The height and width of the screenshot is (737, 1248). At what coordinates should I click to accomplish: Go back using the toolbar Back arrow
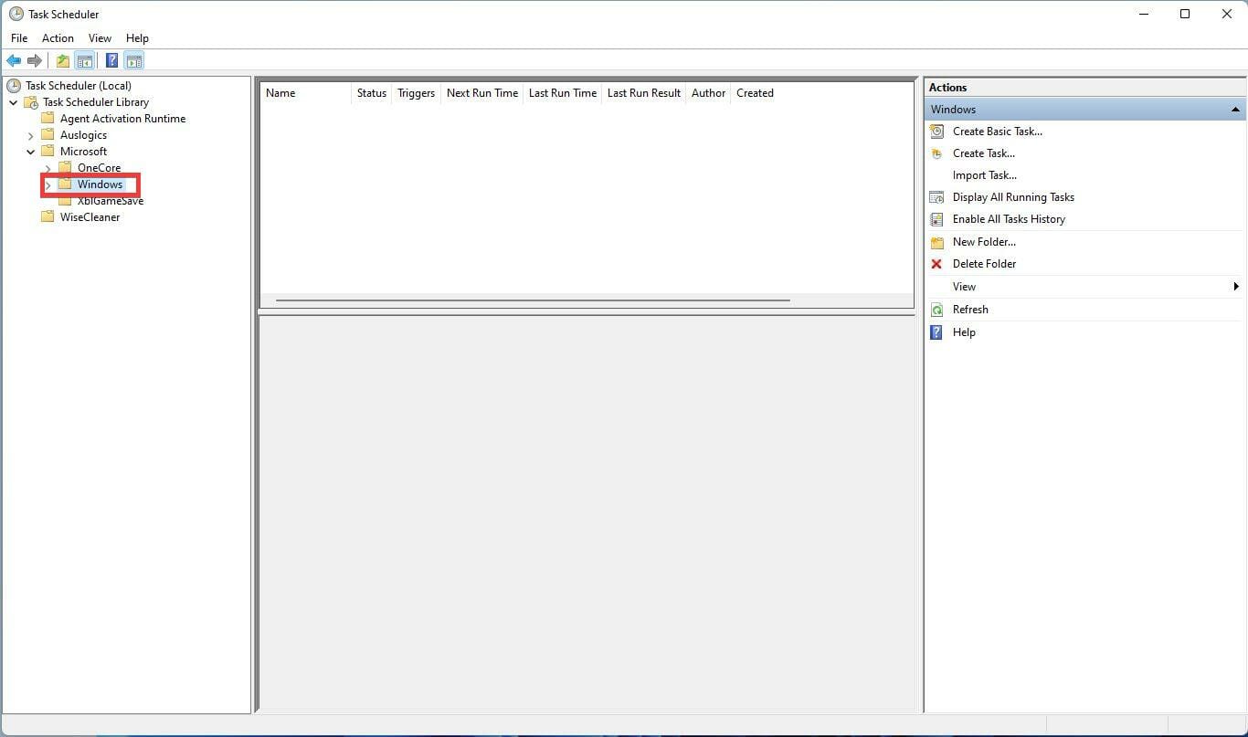coord(14,61)
